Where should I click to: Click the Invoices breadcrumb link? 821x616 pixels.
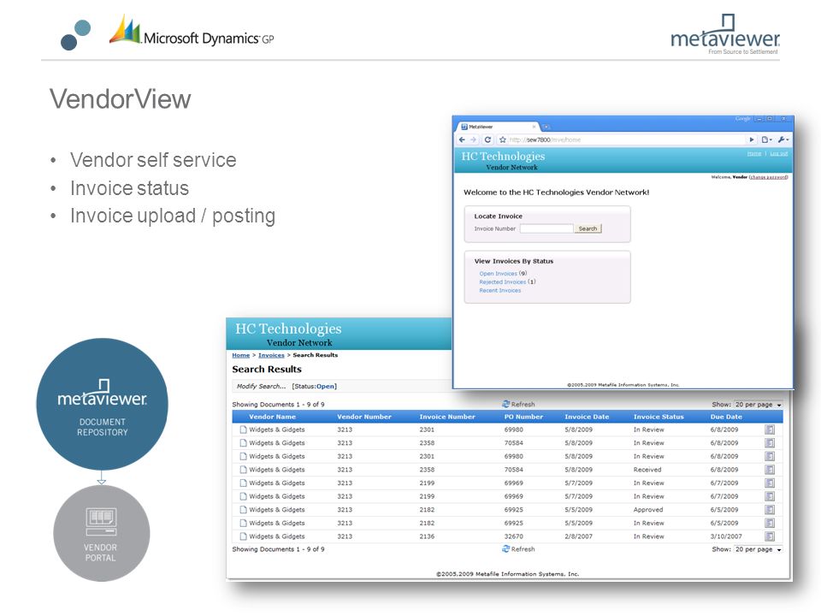coord(271,355)
